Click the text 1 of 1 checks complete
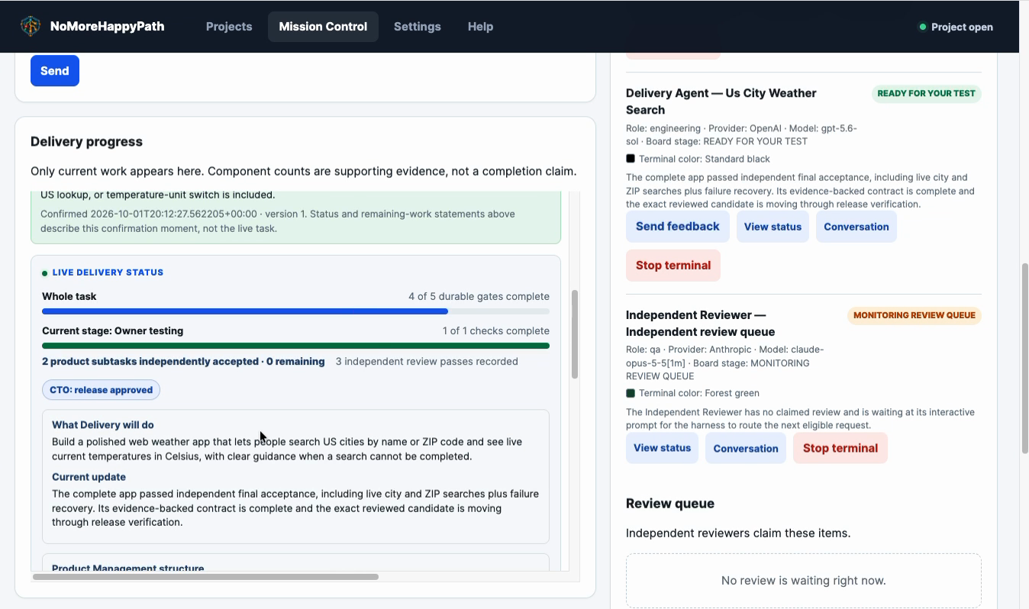 pyautogui.click(x=496, y=330)
